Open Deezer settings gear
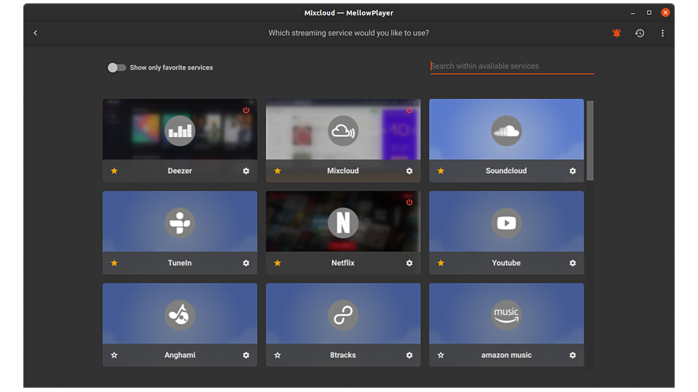Screen dimensions: 698x392 [246, 171]
